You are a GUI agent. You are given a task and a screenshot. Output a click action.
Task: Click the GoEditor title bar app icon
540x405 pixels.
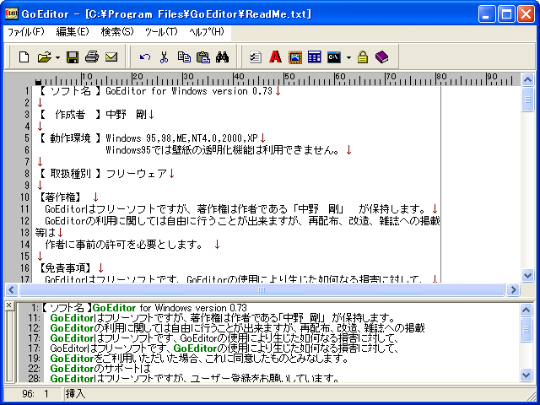[11, 13]
